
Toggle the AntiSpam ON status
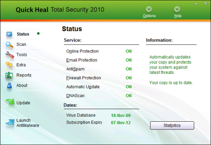pos(129,69)
